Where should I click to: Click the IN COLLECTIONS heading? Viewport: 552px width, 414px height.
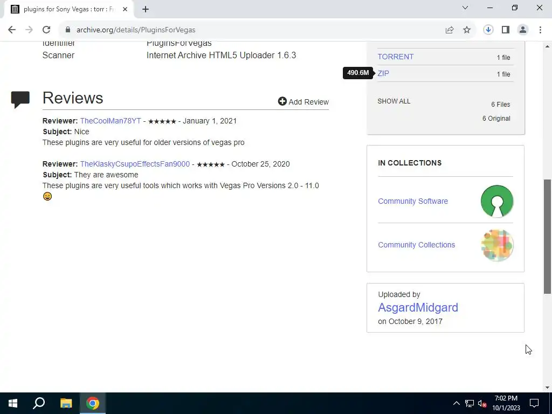point(410,163)
